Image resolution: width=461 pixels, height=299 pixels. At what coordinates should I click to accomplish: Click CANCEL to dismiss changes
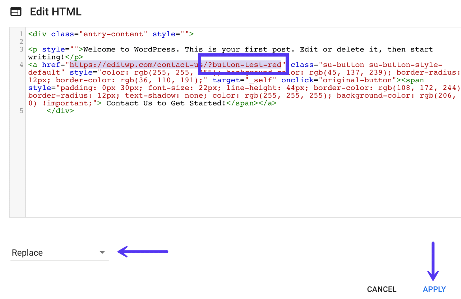click(x=381, y=289)
